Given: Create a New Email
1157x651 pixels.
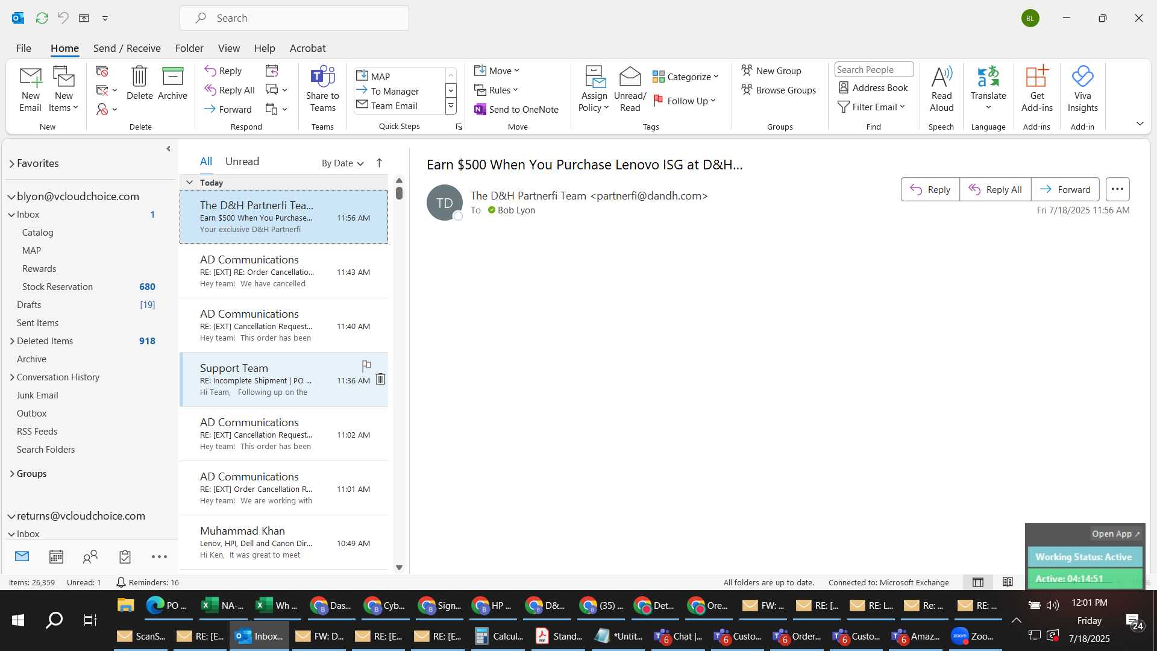Looking at the screenshot, I should pyautogui.click(x=30, y=89).
